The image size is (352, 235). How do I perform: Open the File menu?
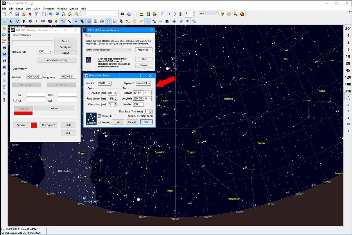(x=4, y=9)
